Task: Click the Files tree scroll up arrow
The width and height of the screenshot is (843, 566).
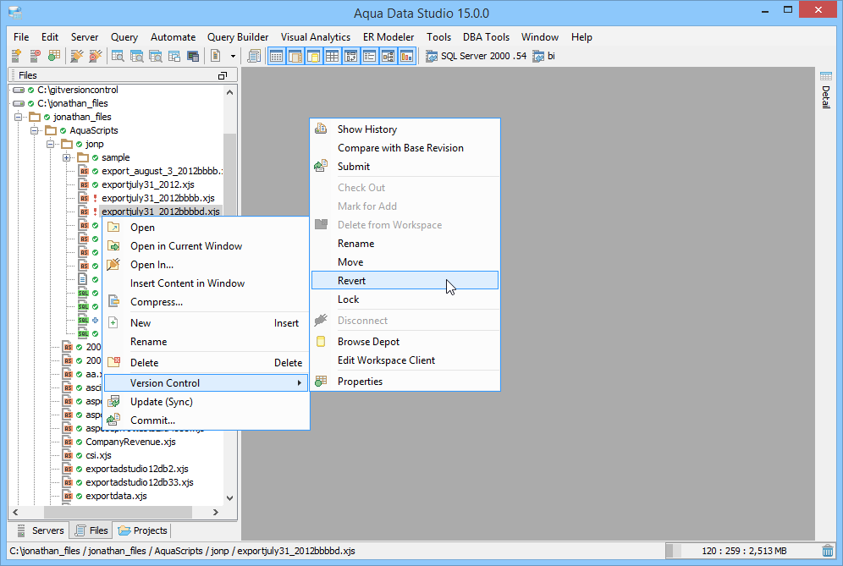Action: [230, 92]
